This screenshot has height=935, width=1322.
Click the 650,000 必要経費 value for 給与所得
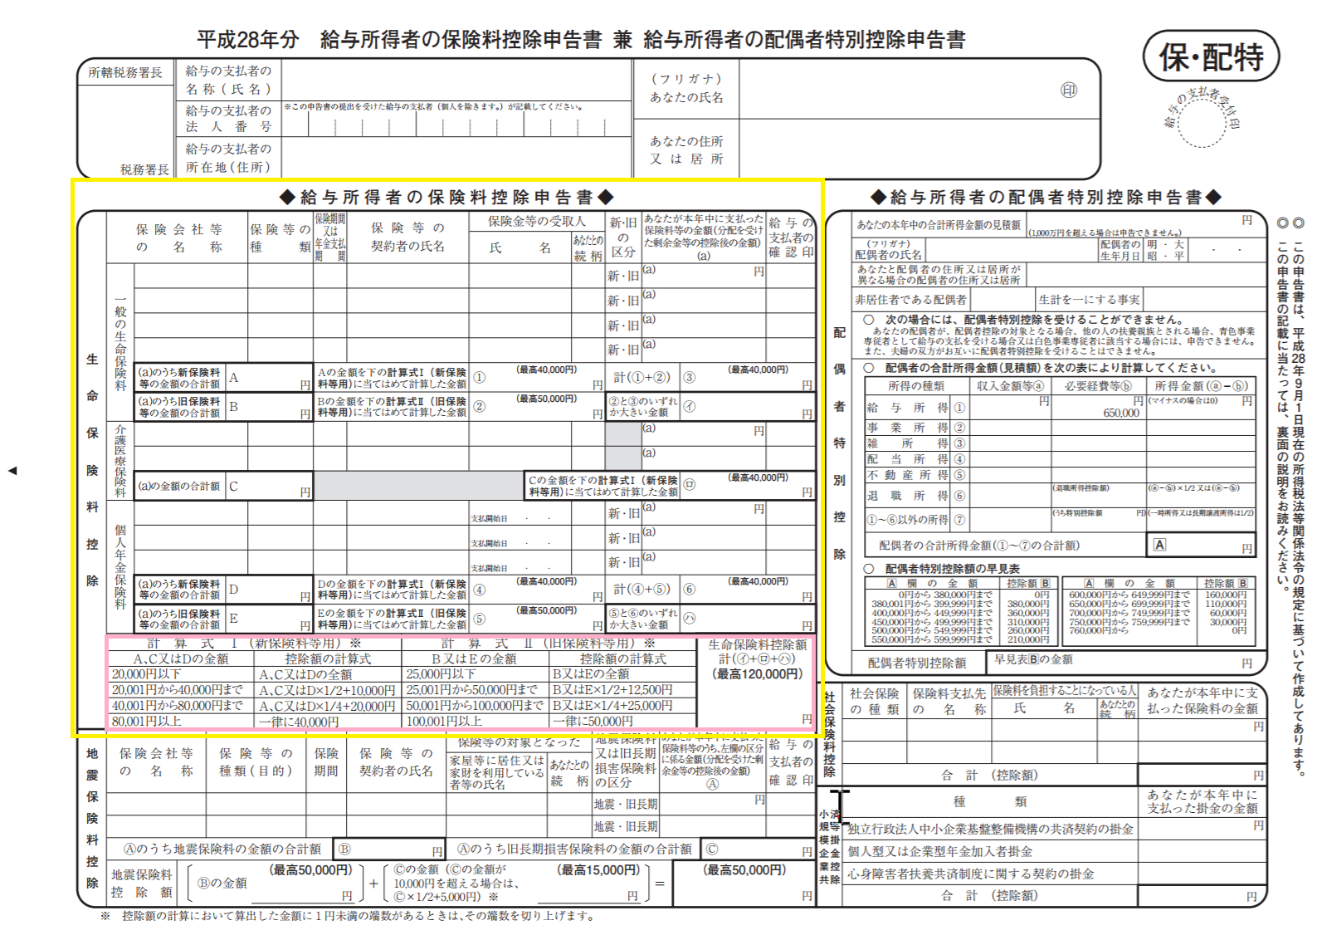coord(1120,413)
